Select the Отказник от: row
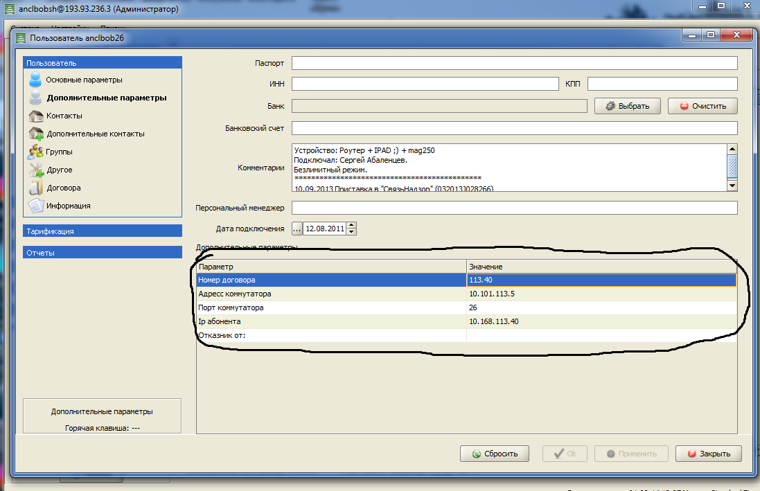 467,335
